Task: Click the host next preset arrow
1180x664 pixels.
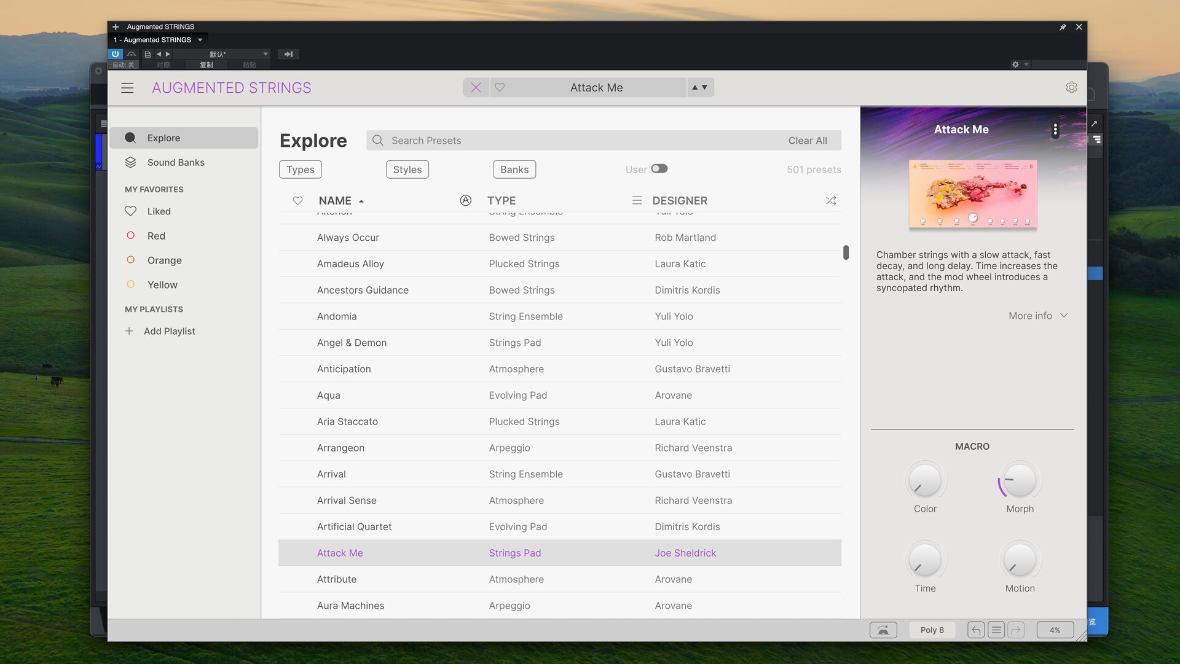Action: (168, 54)
